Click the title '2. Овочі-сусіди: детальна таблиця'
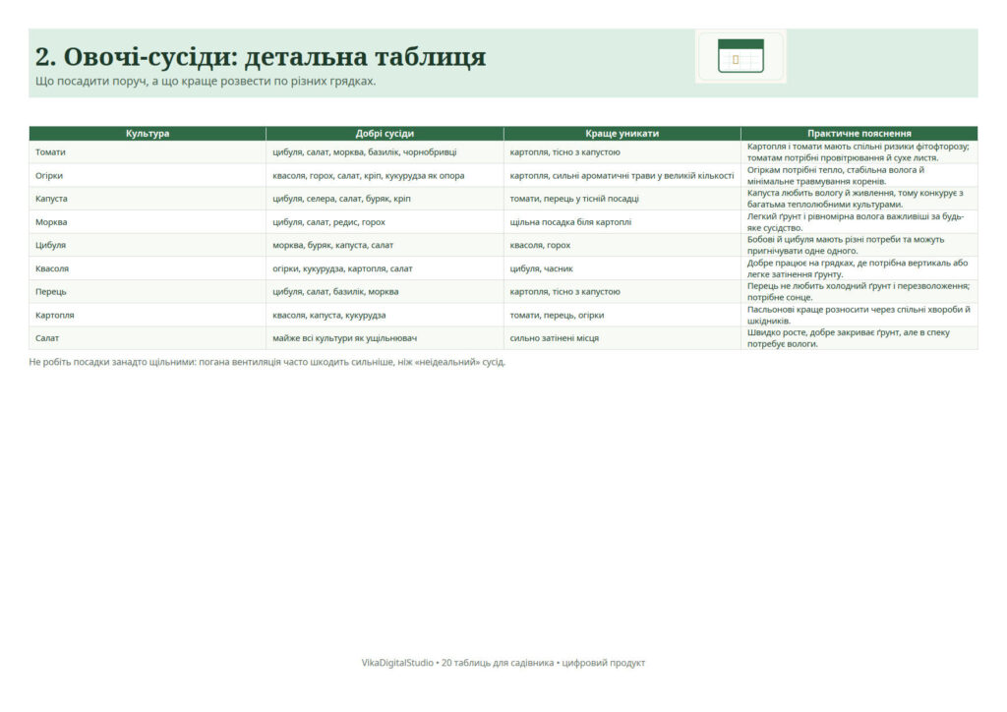This screenshot has width=1007, height=712. point(260,56)
